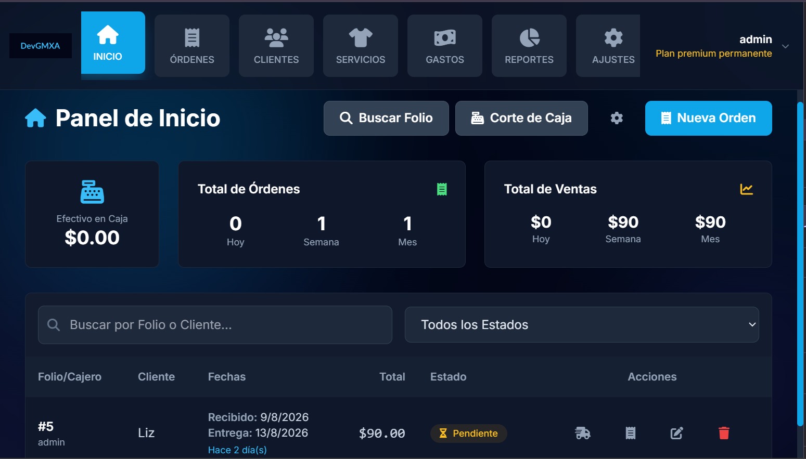This screenshot has height=459, width=806.
Task: Click the chart line icon in Total de Ventas
Action: (747, 189)
